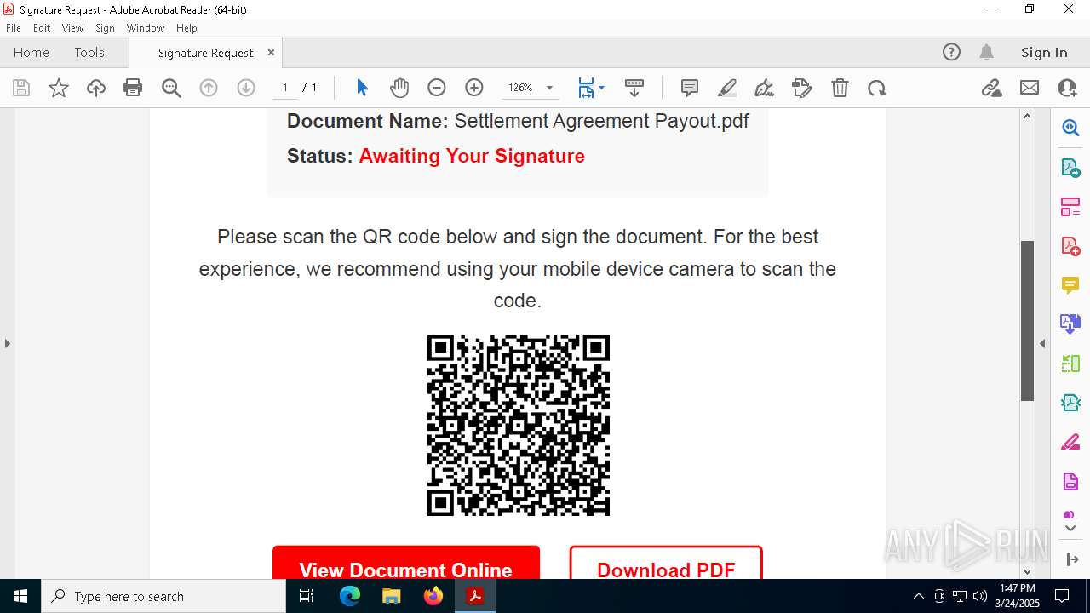Open notifications bell icon

pyautogui.click(x=987, y=52)
